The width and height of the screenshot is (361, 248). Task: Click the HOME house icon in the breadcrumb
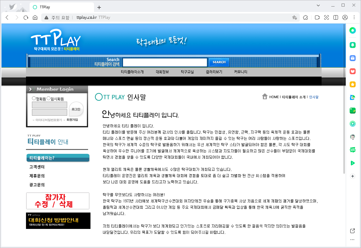click(265, 97)
